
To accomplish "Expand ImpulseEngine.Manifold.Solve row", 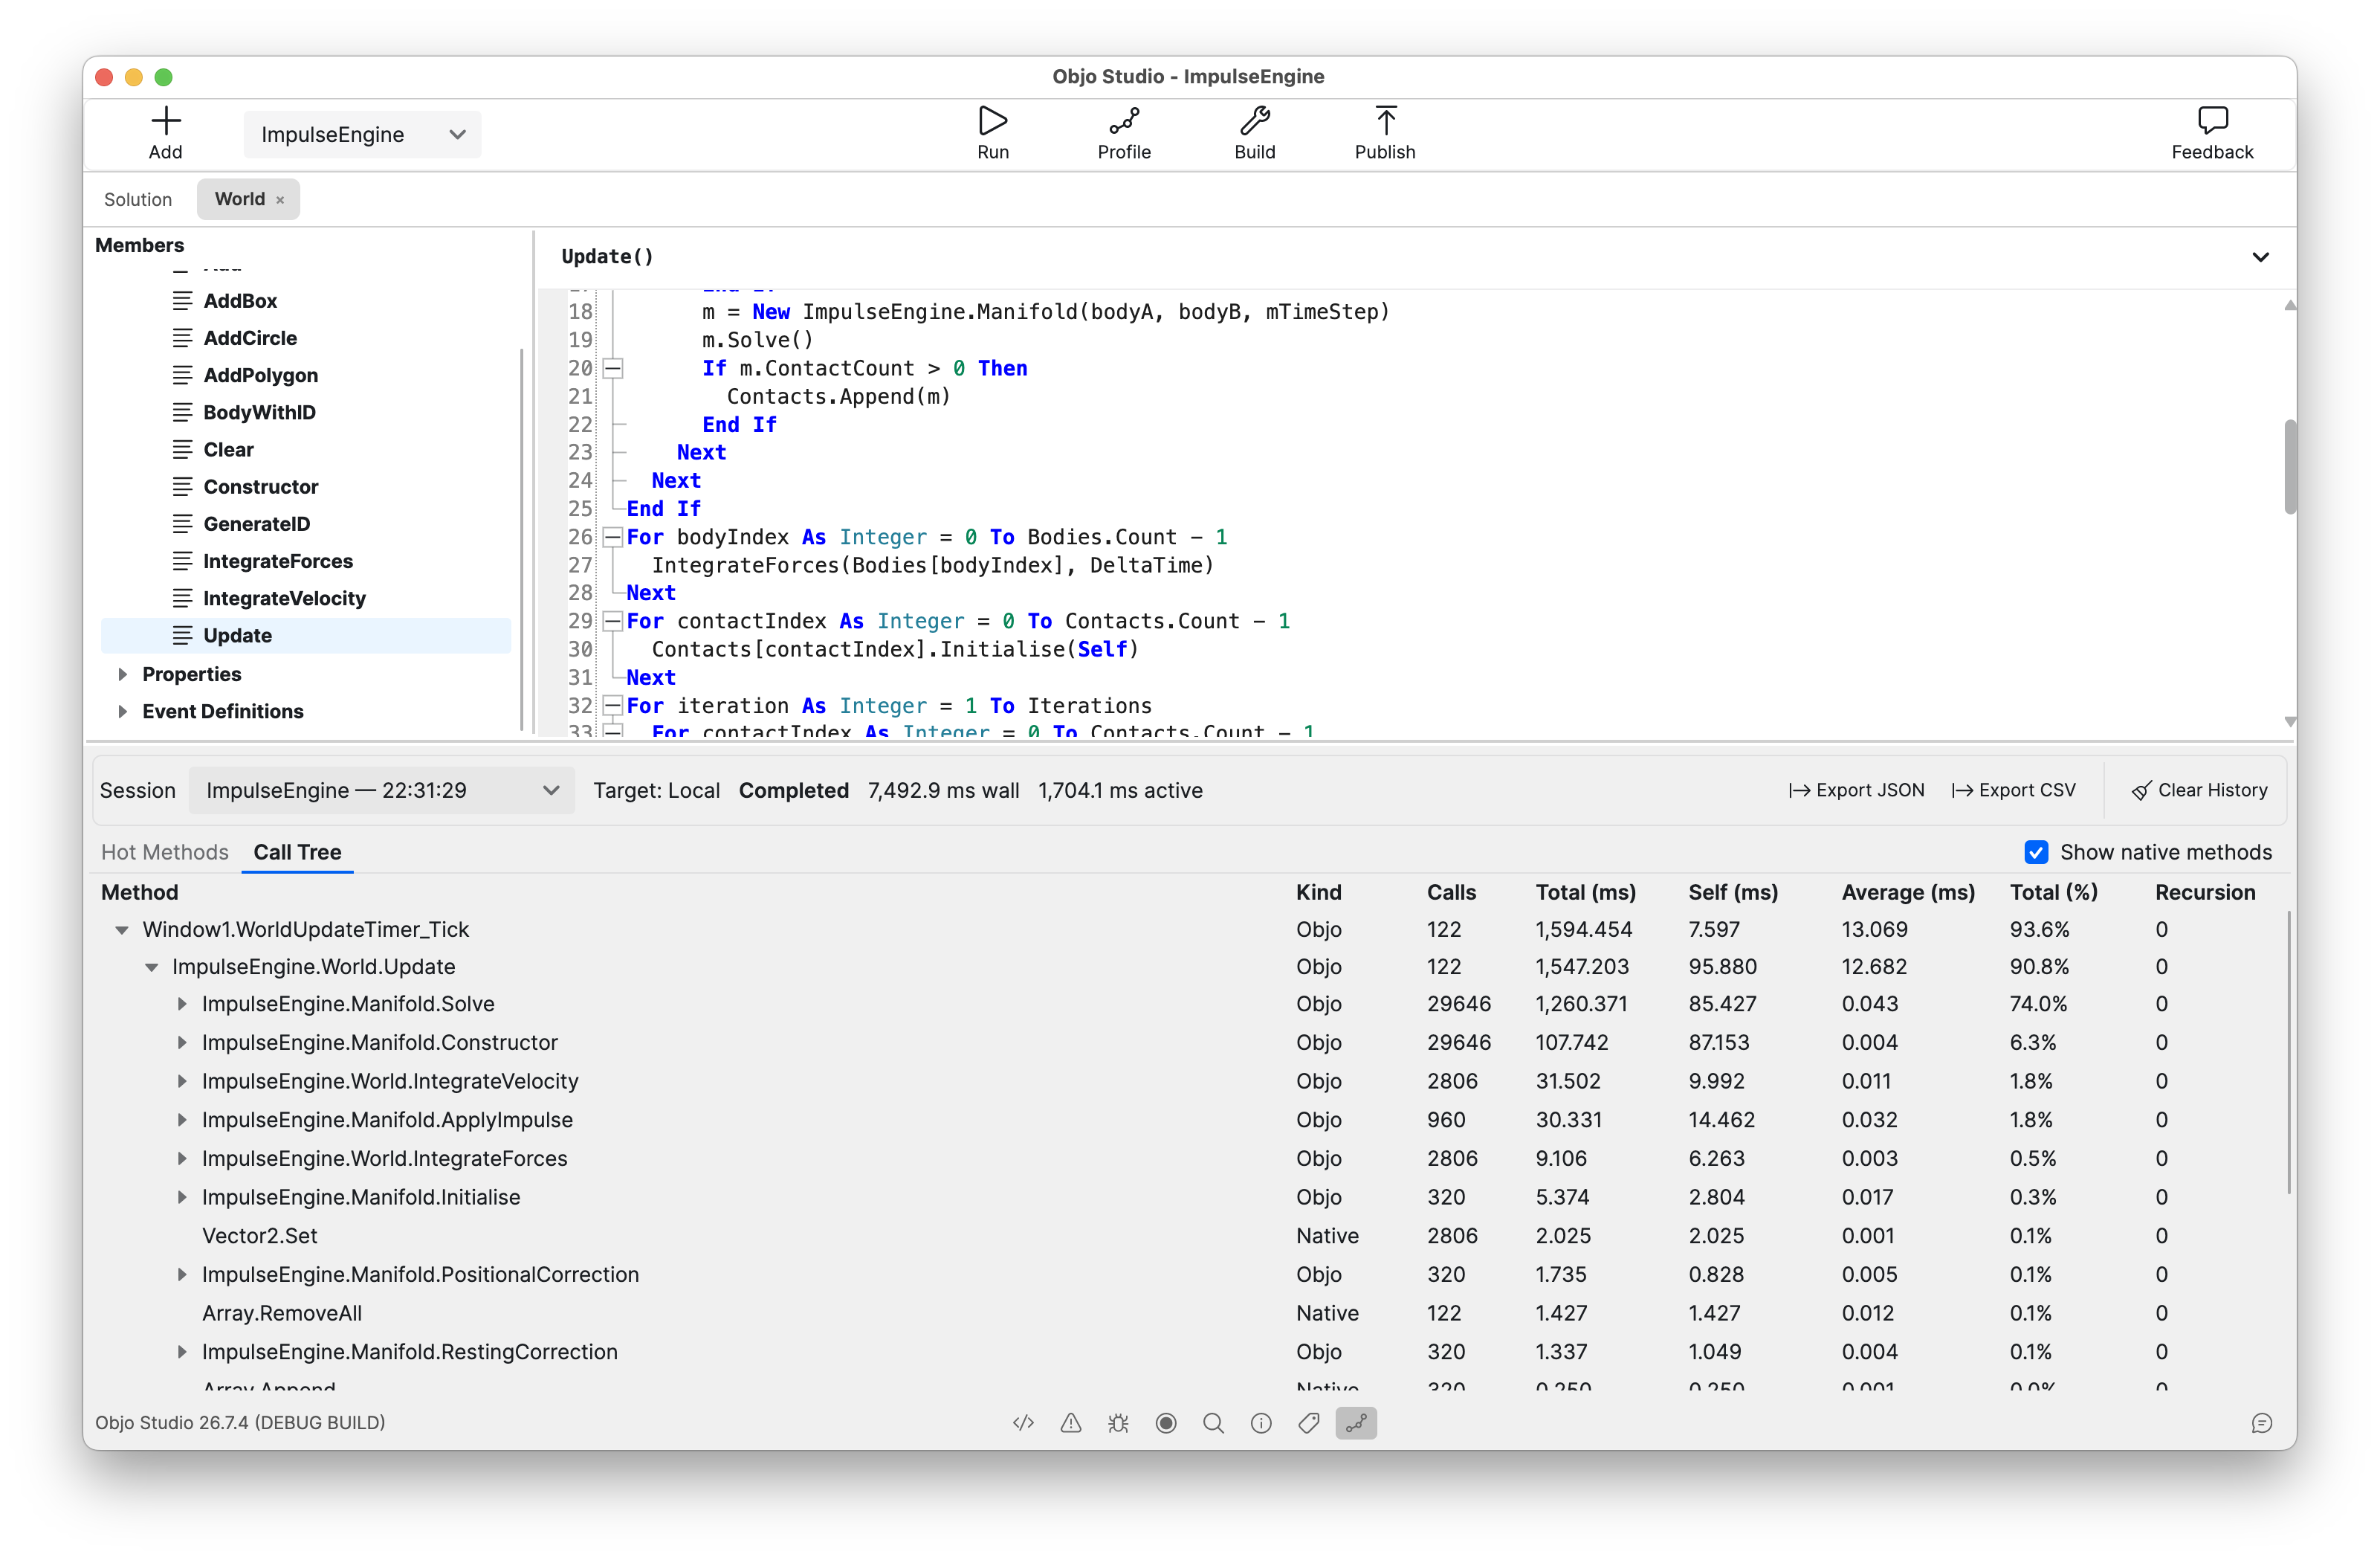I will [x=182, y=1004].
